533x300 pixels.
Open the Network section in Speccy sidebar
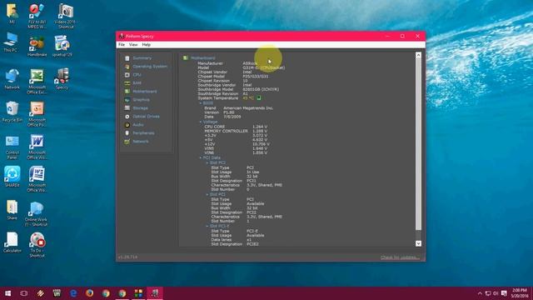[141, 142]
